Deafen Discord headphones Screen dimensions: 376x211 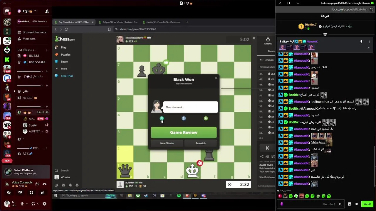pyautogui.click(x=33, y=204)
